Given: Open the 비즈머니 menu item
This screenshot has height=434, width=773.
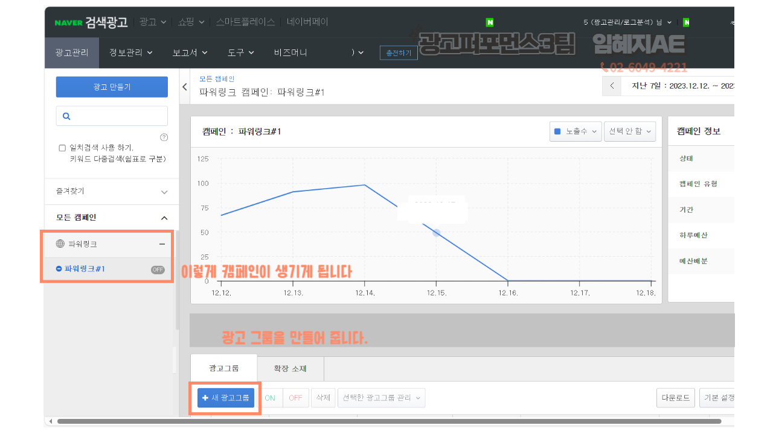Looking at the screenshot, I should (290, 52).
